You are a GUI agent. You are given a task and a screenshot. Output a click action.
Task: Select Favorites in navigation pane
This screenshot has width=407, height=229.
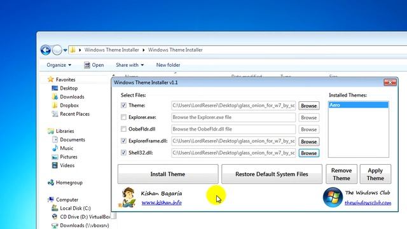(x=66, y=80)
